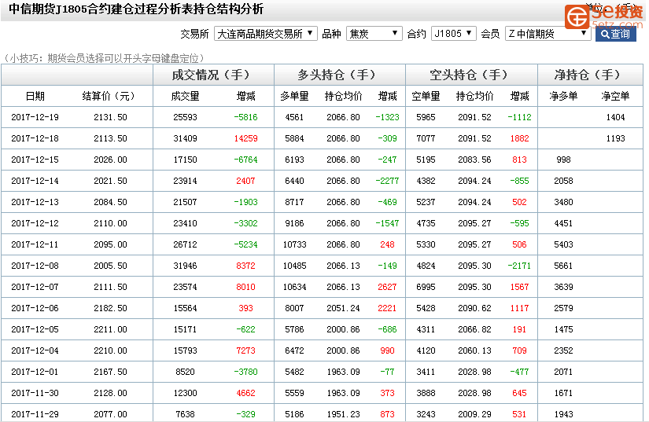Click the 多头持仓（手） group header

[338, 75]
